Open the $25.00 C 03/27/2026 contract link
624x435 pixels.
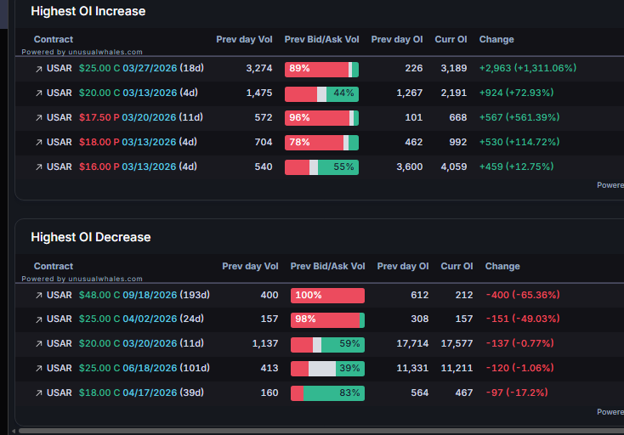tap(141, 68)
